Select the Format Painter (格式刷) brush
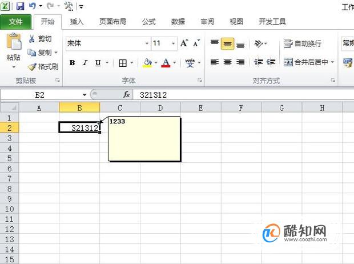 point(43,66)
